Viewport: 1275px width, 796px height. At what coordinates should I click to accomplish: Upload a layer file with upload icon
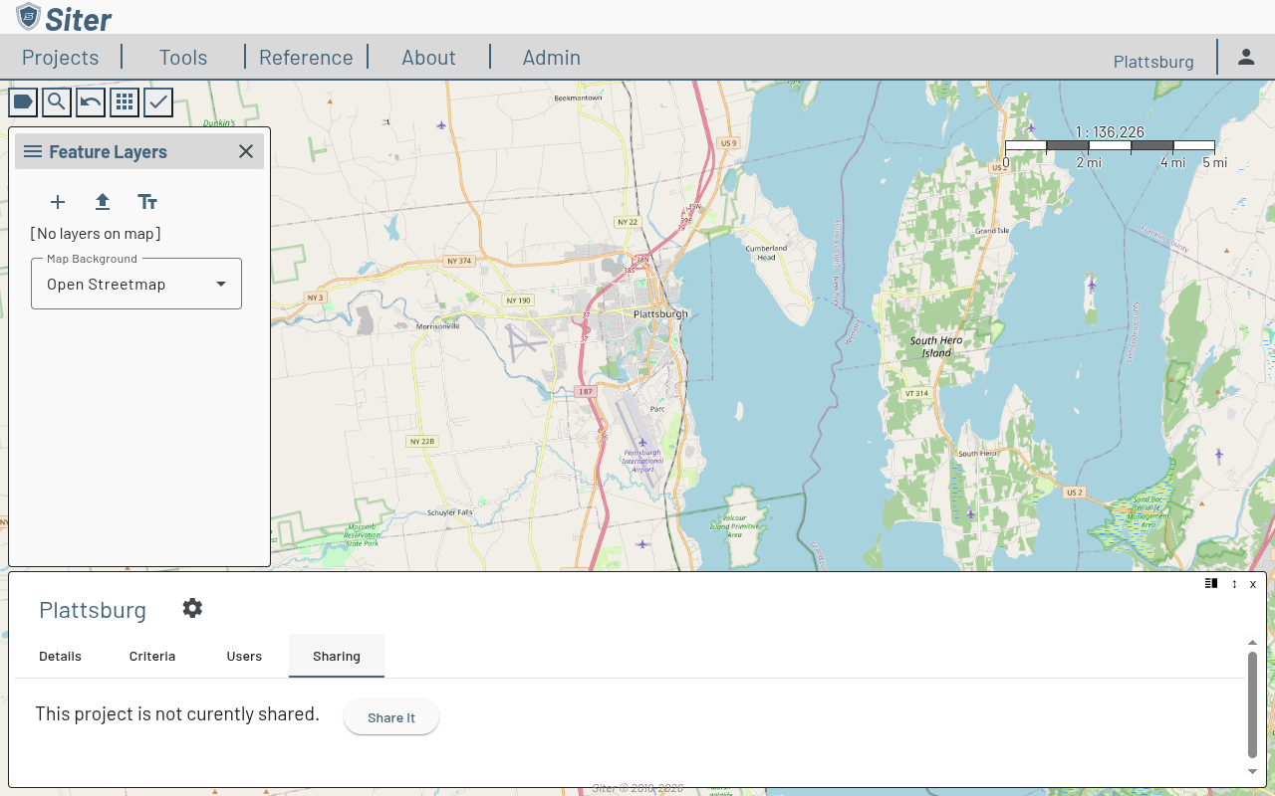tap(103, 202)
